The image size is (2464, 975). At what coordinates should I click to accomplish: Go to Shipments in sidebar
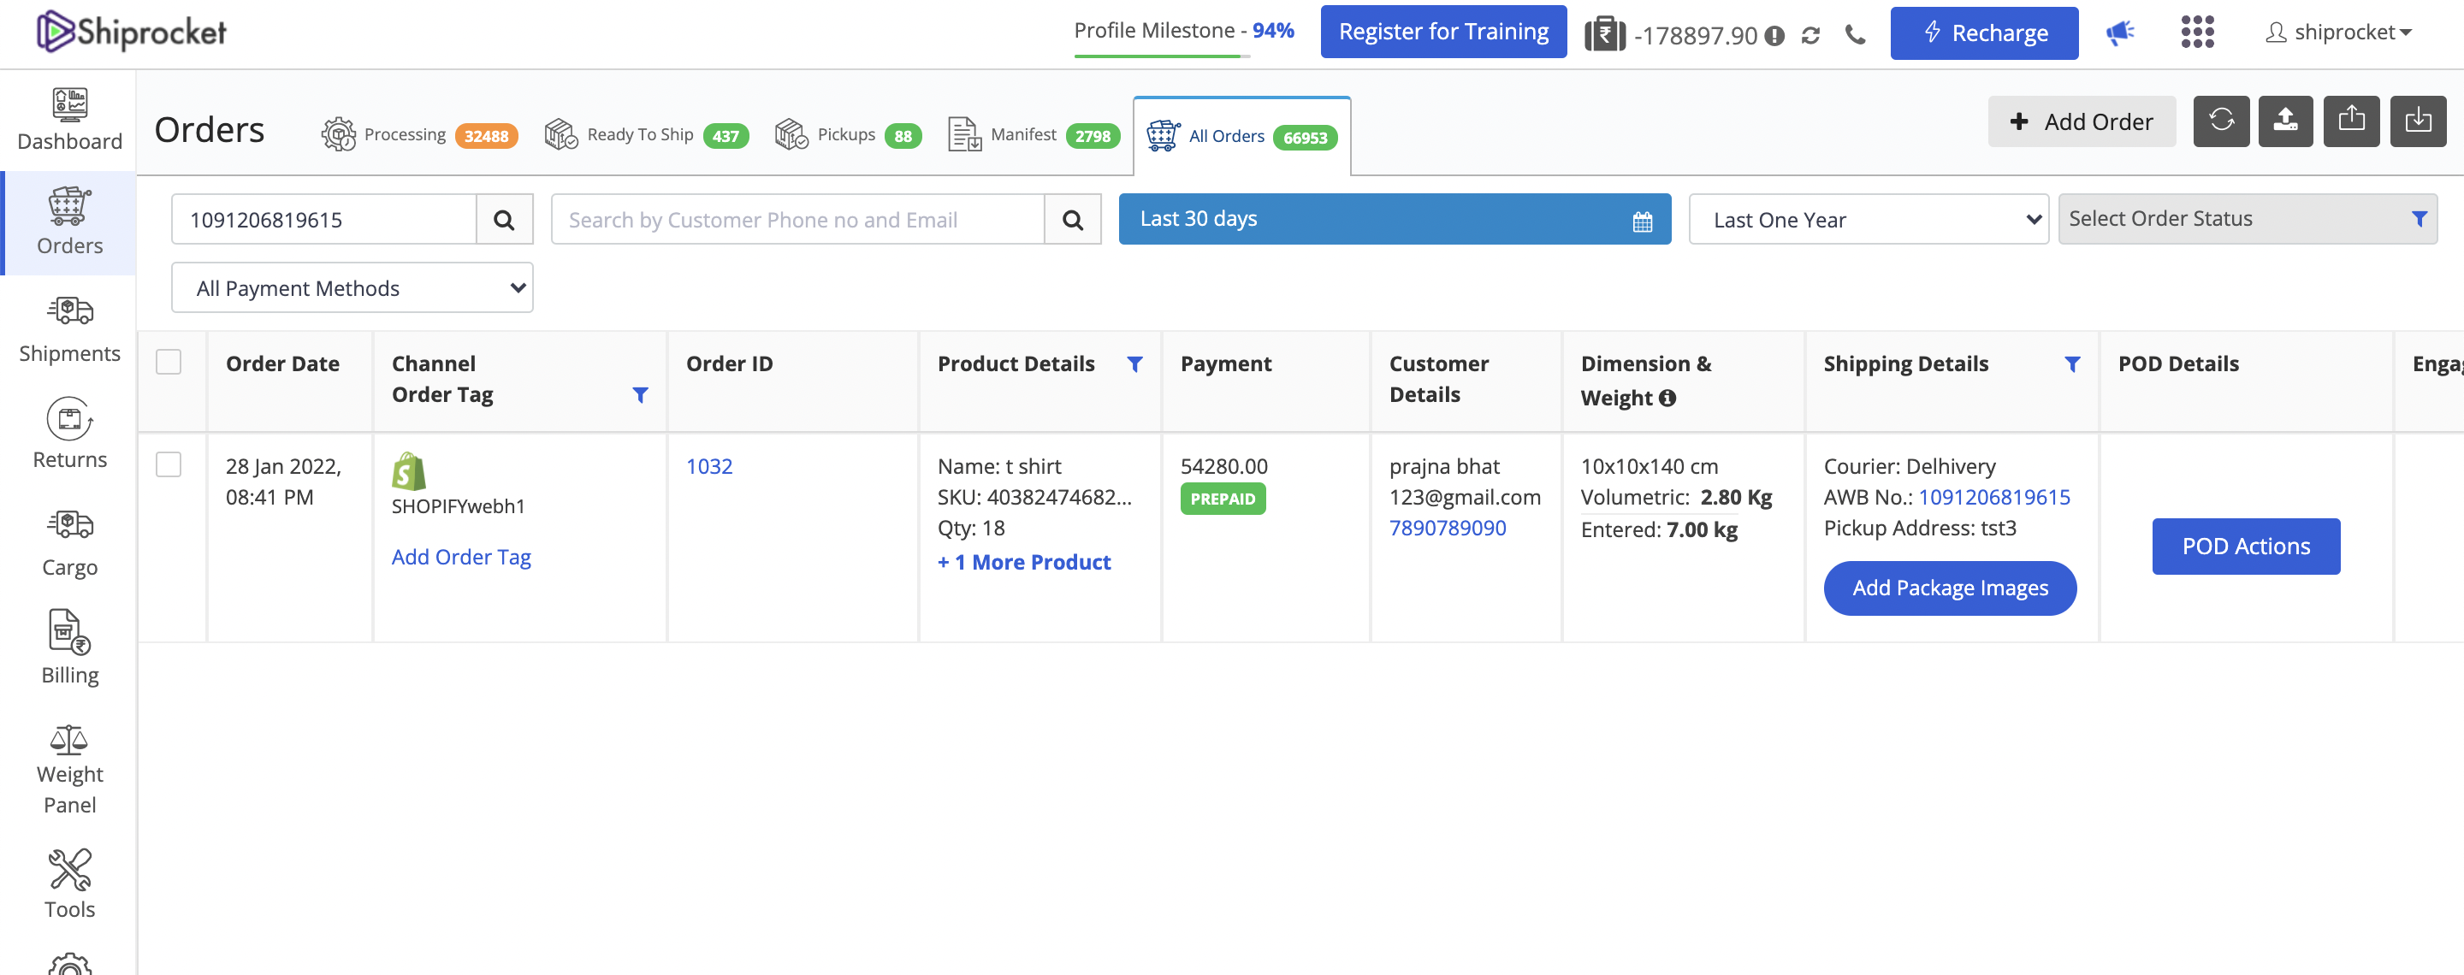pyautogui.click(x=70, y=328)
